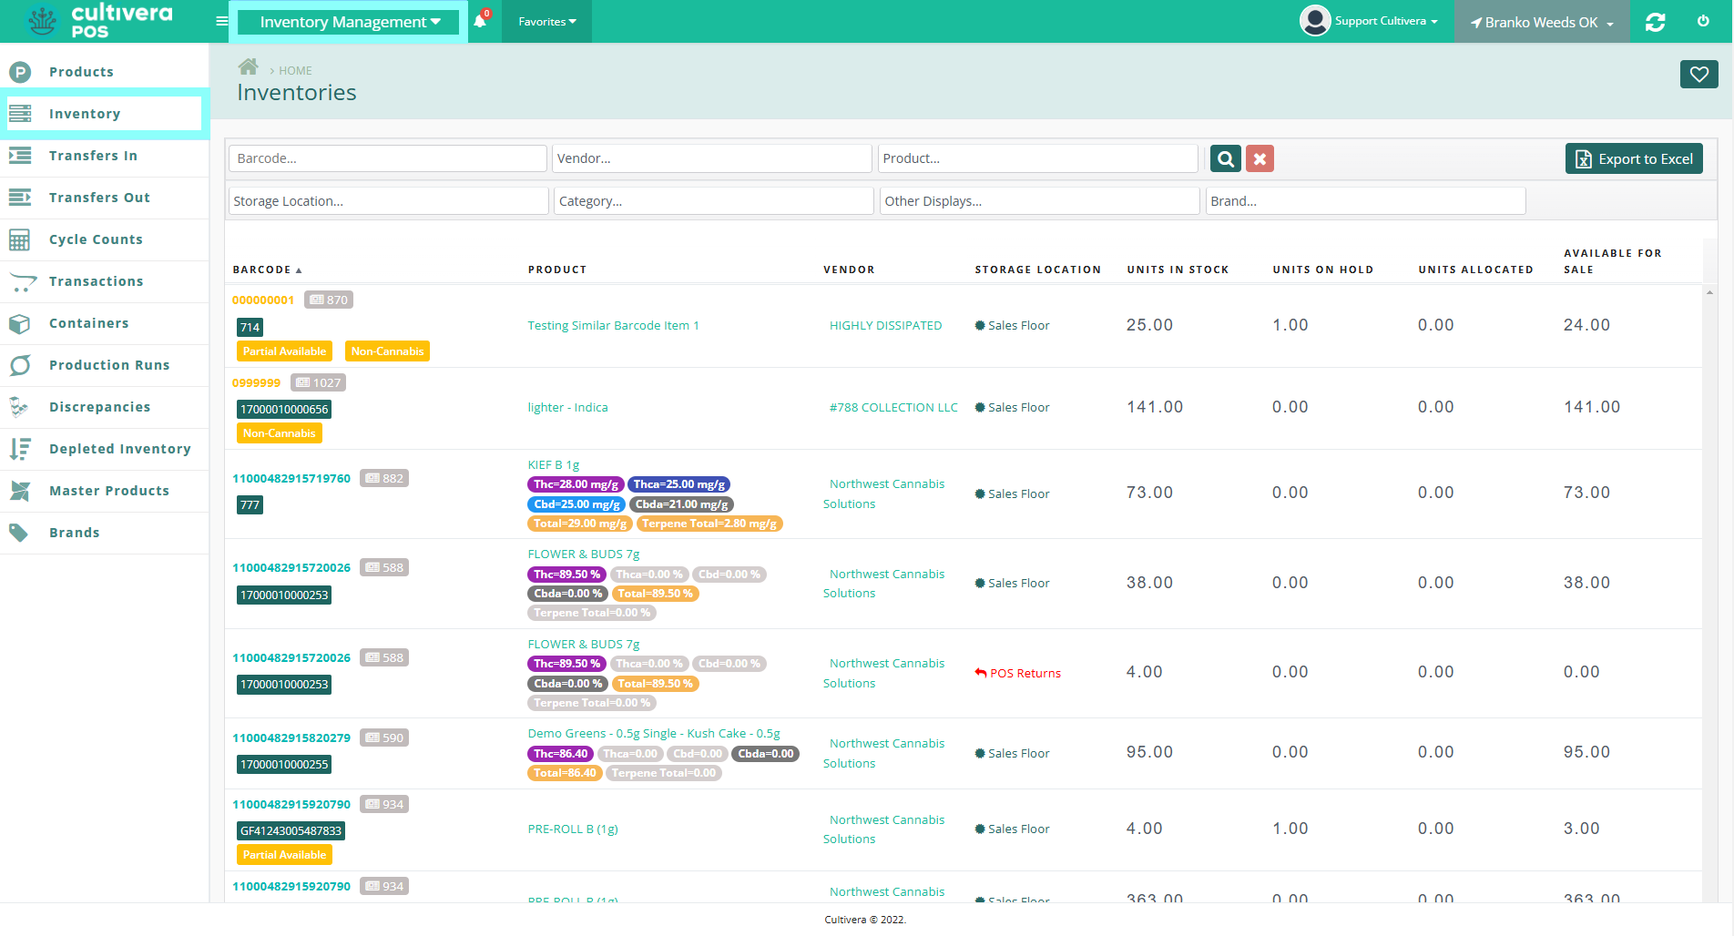Sort by Barcode column header
The height and width of the screenshot is (936, 1734).
pyautogui.click(x=267, y=270)
